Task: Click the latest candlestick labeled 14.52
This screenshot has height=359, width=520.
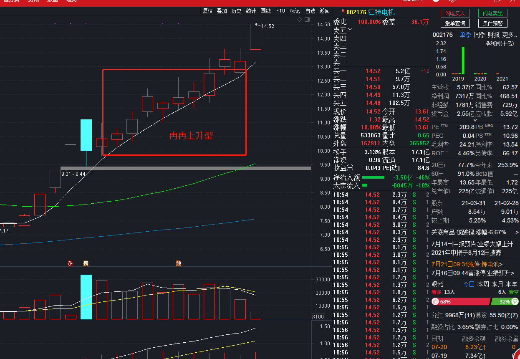Action: (255, 37)
